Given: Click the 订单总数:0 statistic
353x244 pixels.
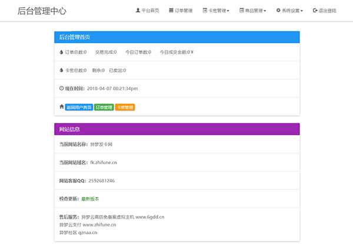Looking at the screenshot, I should (x=76, y=52).
